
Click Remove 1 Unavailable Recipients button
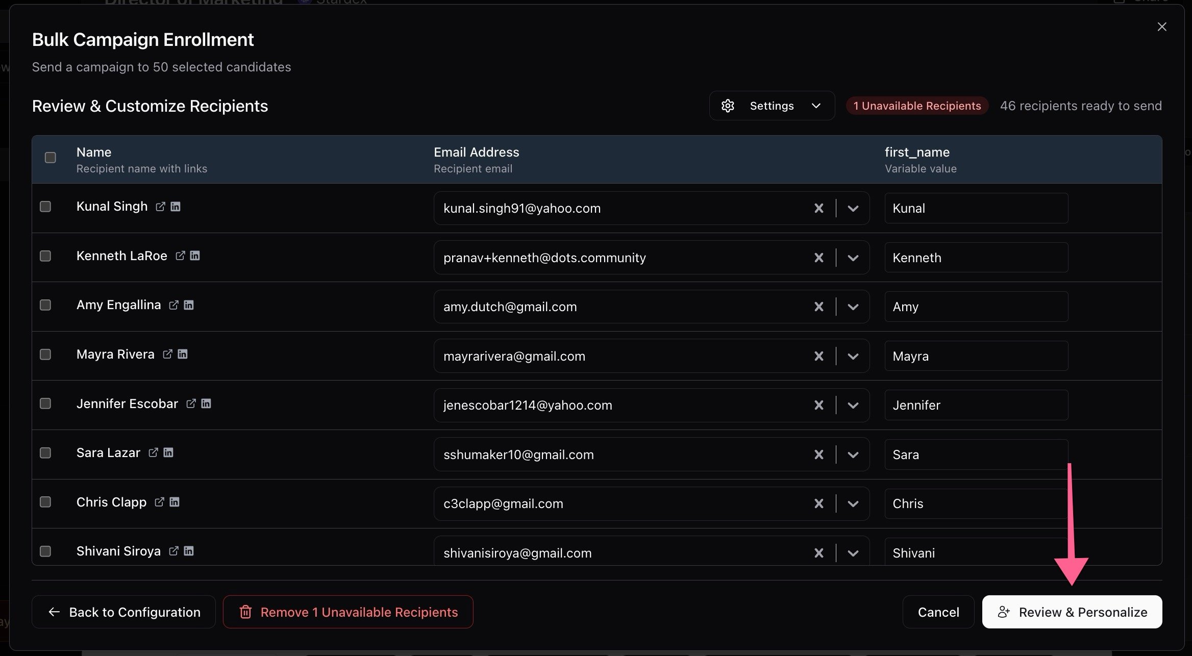pyautogui.click(x=348, y=612)
